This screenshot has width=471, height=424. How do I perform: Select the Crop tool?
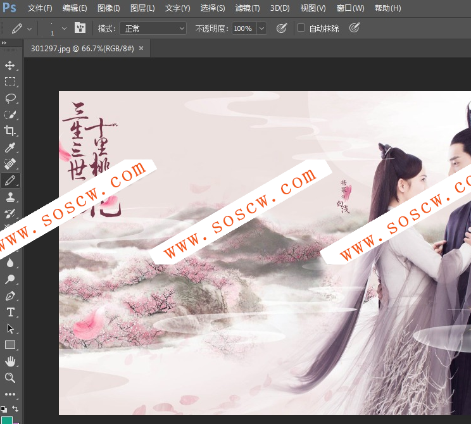click(10, 131)
